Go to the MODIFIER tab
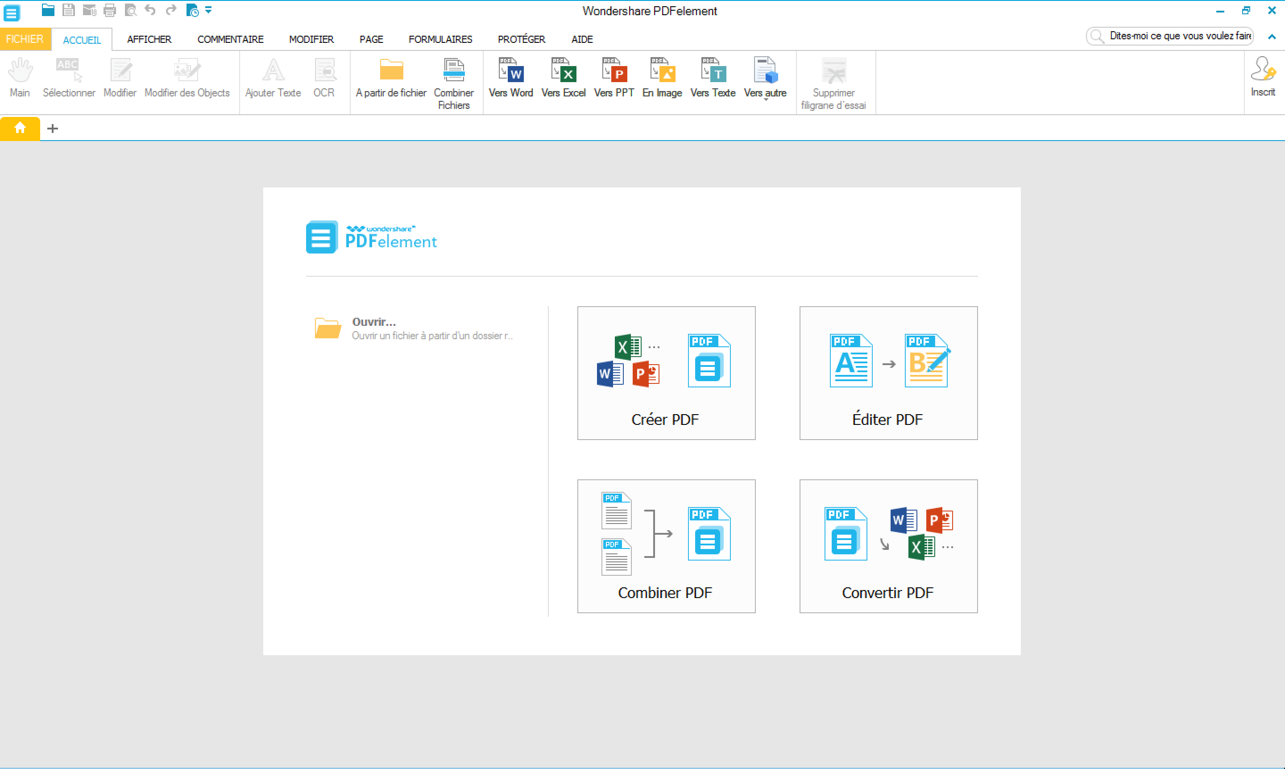This screenshot has width=1285, height=769. pos(311,39)
